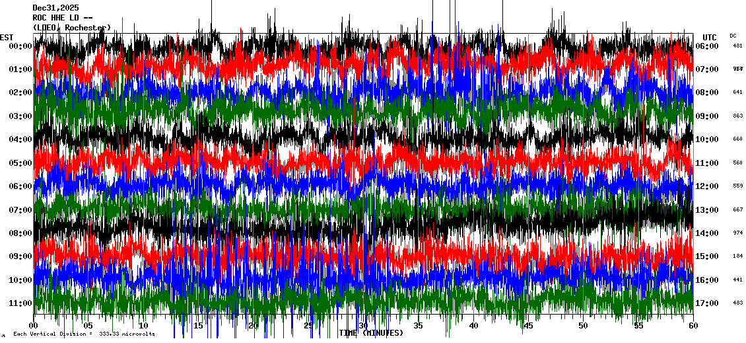Image resolution: width=746 pixels, height=343 pixels.
Task: Click the EST time zone axis label
Action: (x=7, y=37)
